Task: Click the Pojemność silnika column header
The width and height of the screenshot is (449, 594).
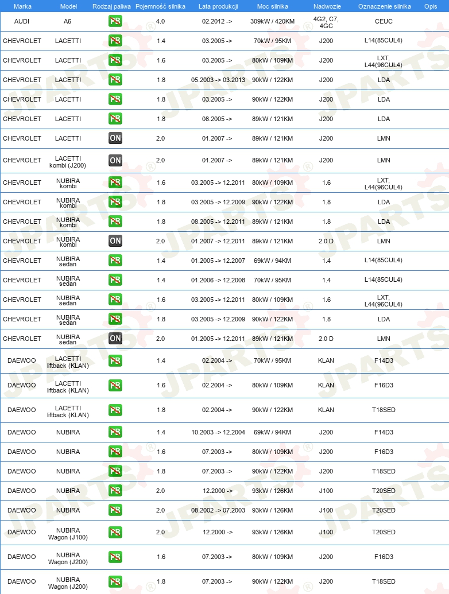Action: click(x=160, y=6)
